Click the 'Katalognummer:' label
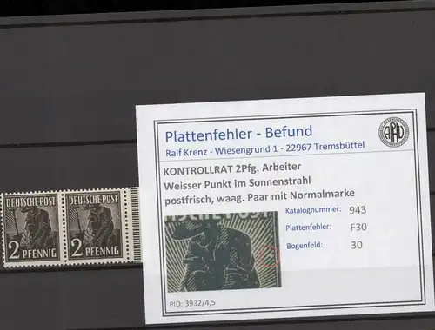This screenshot has height=330, width=435. tap(313, 210)
